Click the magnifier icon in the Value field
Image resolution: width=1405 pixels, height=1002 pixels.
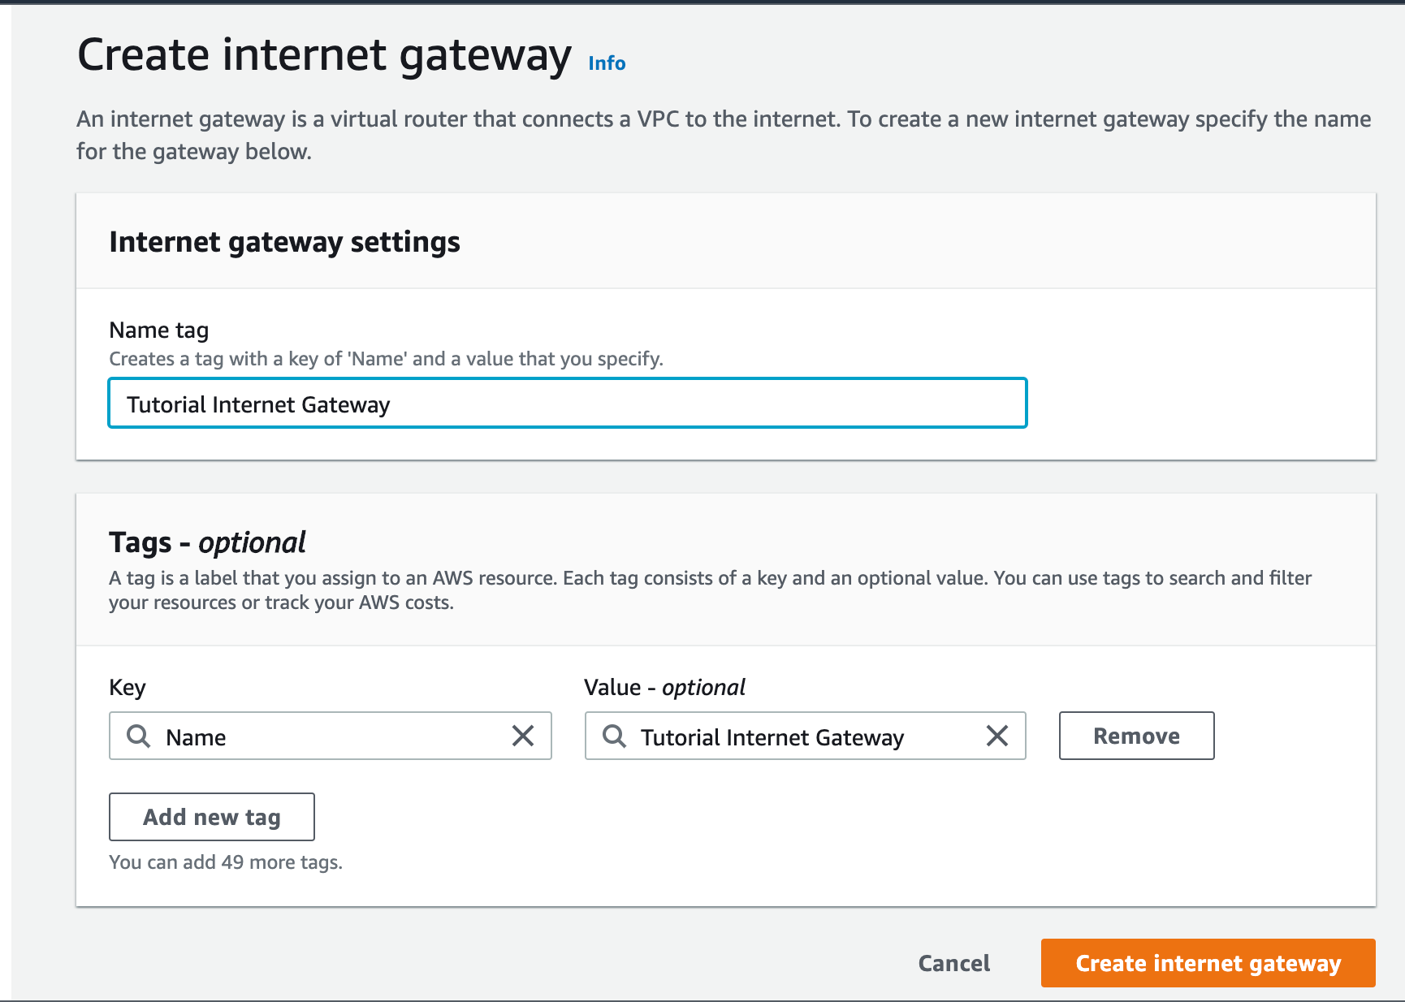(x=614, y=736)
